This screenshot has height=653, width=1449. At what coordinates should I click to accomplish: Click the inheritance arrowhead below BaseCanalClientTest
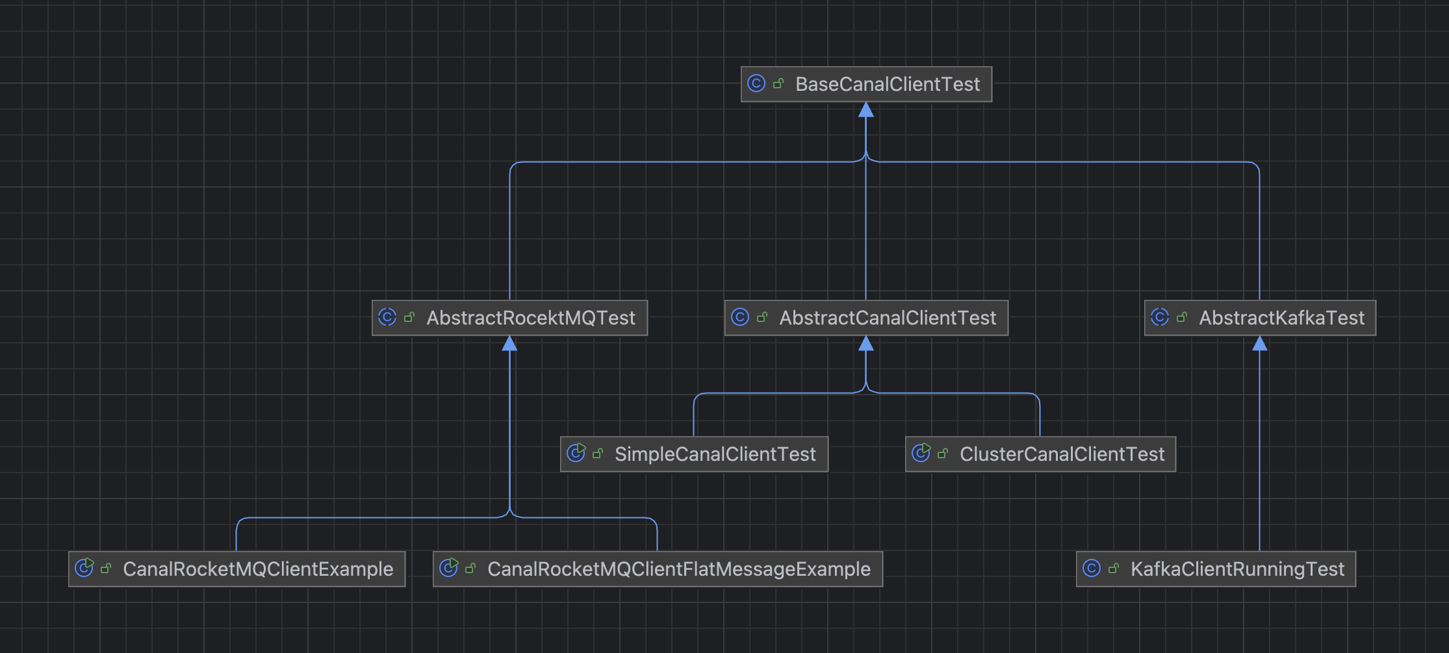[x=866, y=110]
